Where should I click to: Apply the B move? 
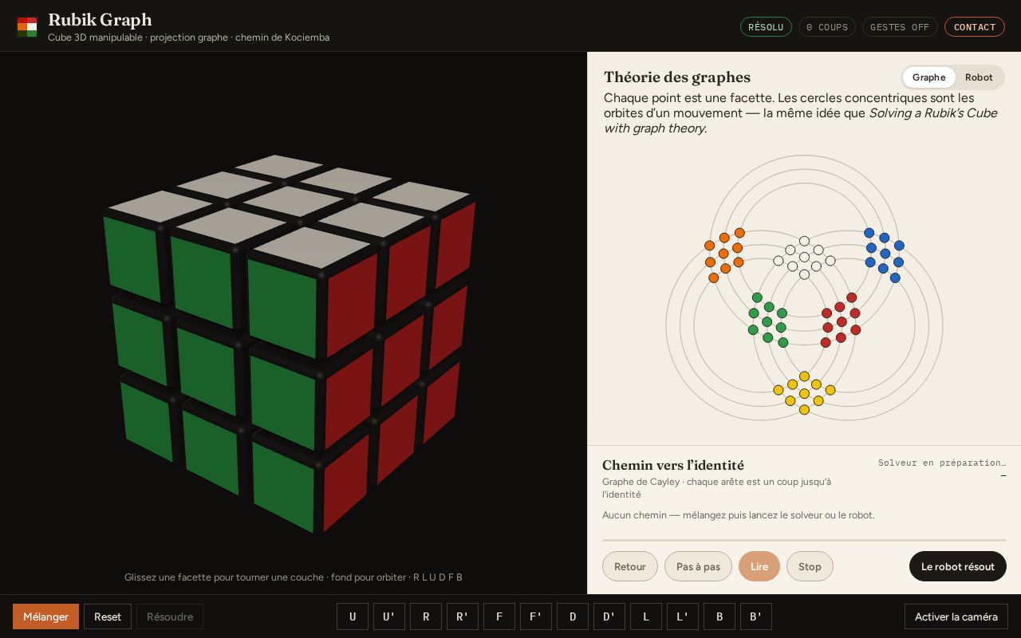click(x=719, y=616)
